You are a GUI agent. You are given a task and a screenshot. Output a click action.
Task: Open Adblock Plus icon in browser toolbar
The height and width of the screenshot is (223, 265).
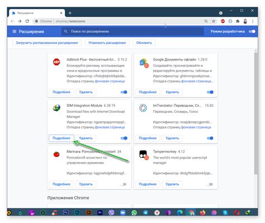click(x=223, y=21)
